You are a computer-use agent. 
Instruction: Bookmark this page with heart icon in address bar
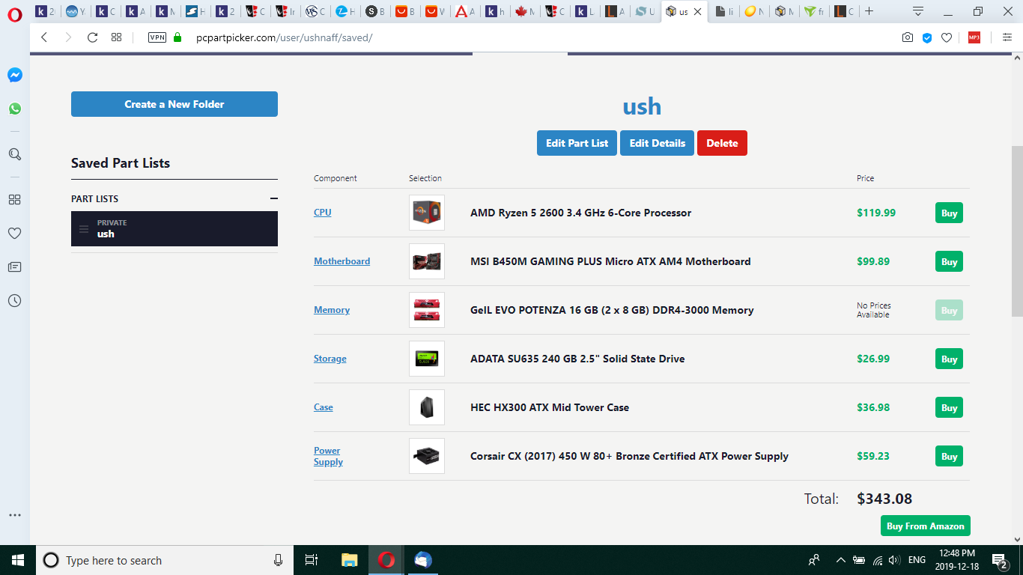(947, 37)
